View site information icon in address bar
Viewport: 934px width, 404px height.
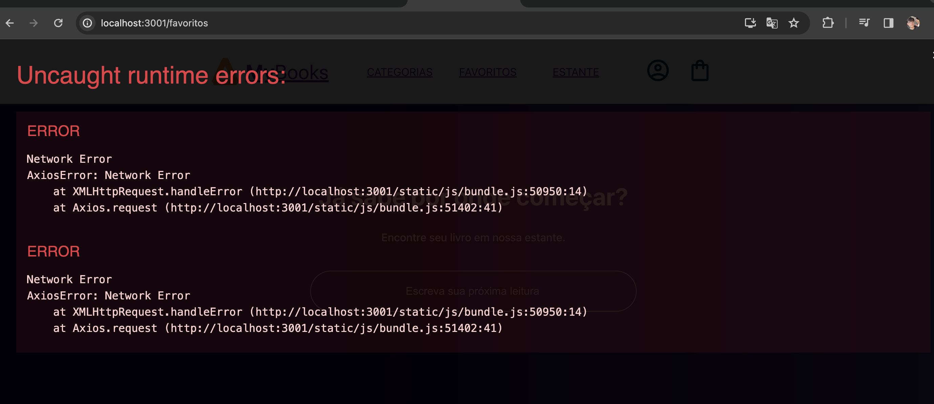(87, 23)
